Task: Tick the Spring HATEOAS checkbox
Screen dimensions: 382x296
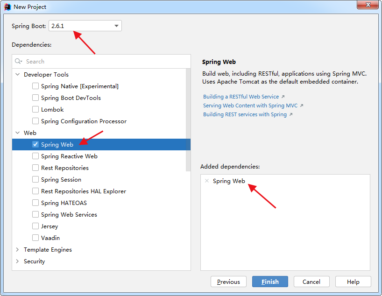Action: pos(35,203)
